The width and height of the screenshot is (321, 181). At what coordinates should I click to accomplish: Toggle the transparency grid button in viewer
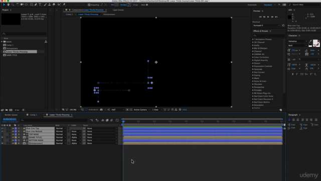pyautogui.click(x=131, y=110)
